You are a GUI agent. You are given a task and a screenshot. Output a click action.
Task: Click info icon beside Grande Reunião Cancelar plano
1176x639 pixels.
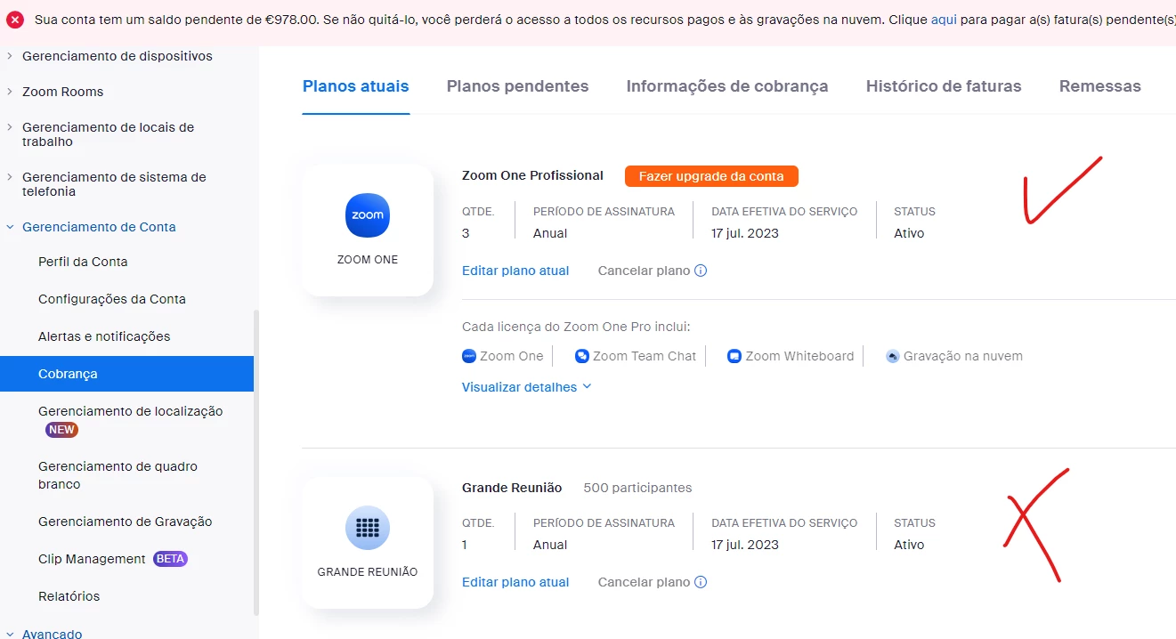[x=701, y=582]
